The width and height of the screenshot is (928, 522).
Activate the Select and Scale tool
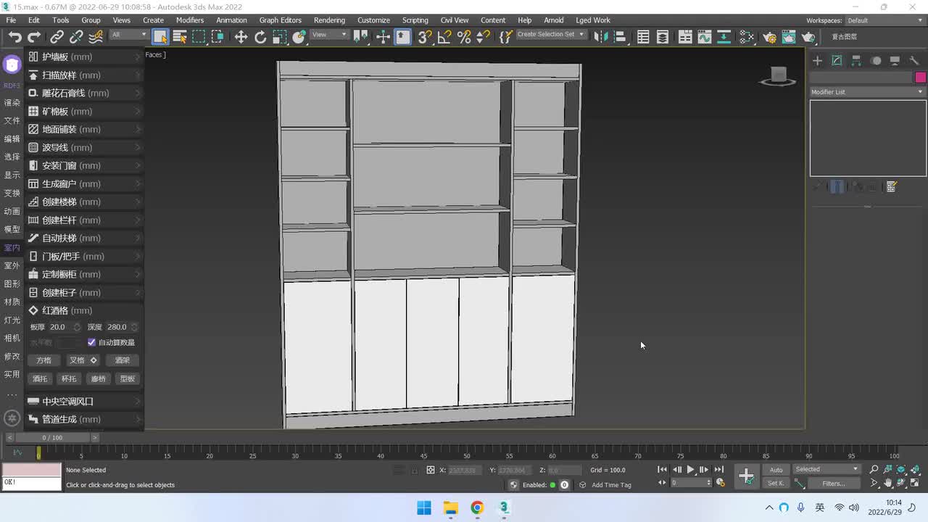(280, 37)
